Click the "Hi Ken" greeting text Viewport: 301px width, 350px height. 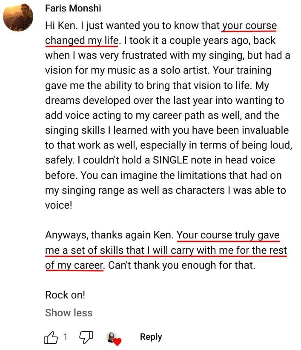click(60, 25)
